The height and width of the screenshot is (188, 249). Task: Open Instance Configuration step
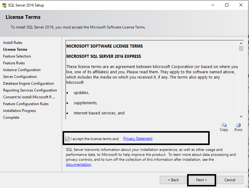(22, 70)
